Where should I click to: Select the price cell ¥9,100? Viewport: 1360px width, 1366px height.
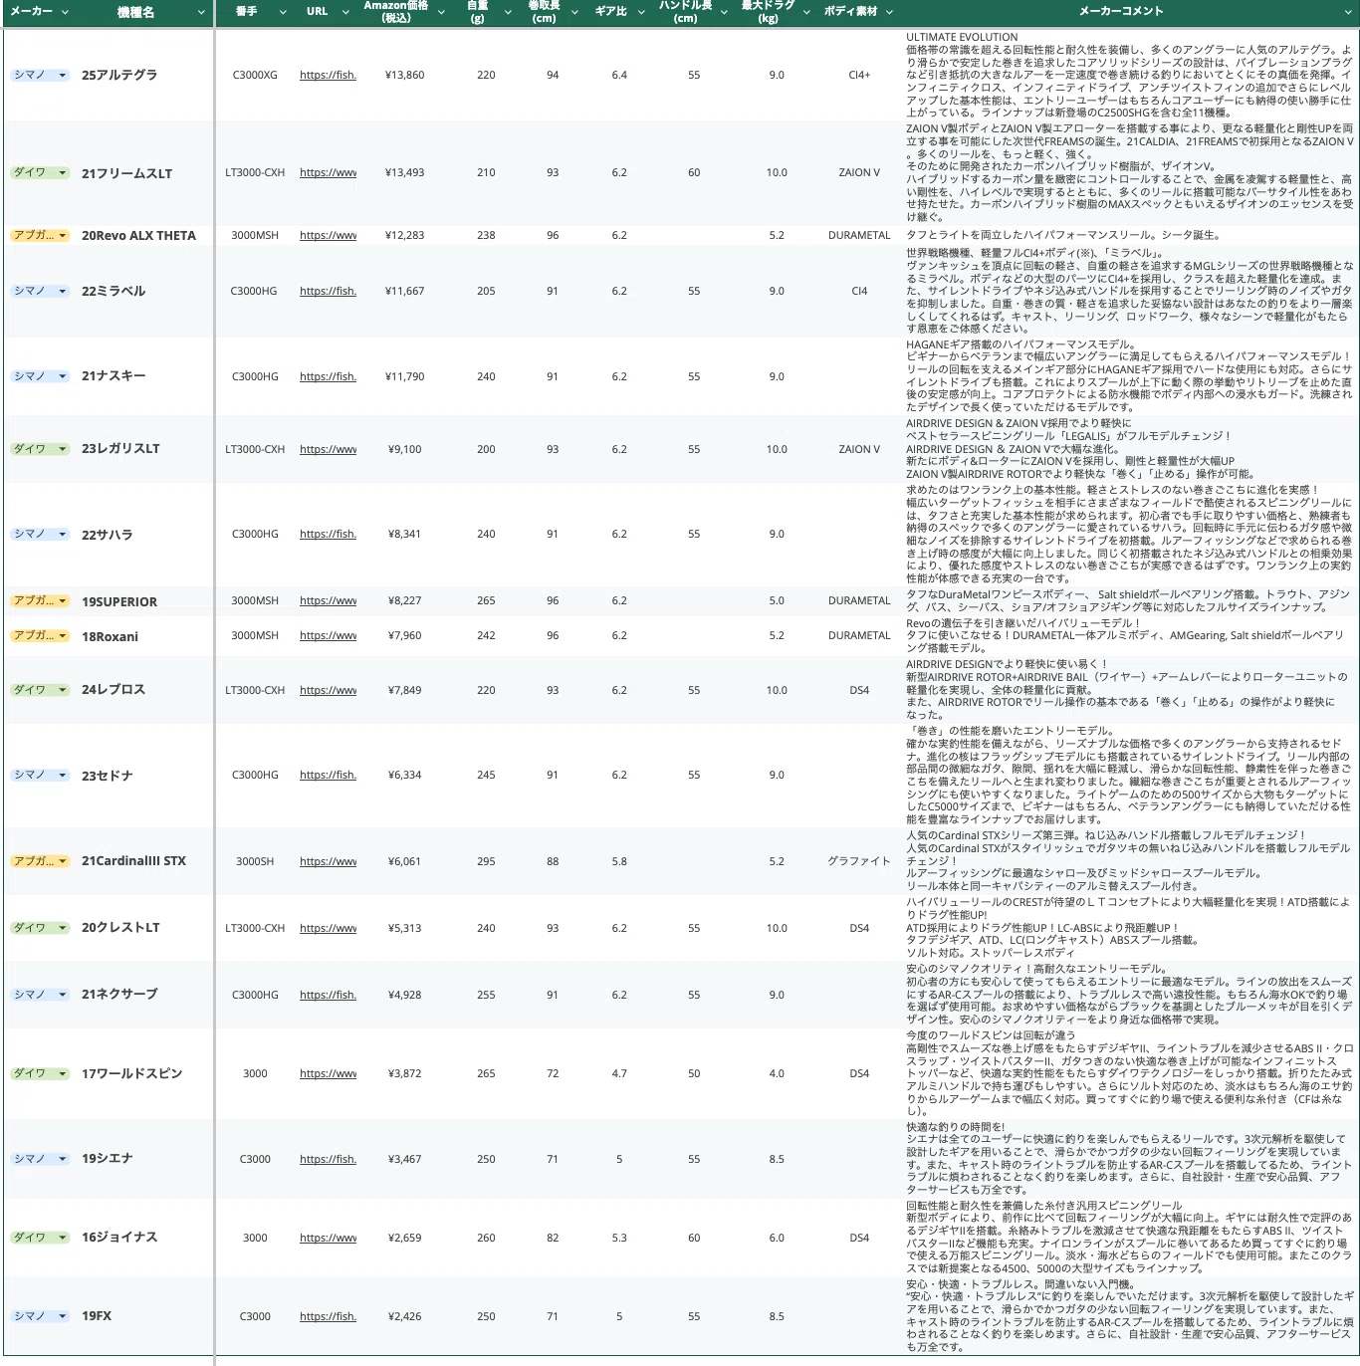pos(404,449)
